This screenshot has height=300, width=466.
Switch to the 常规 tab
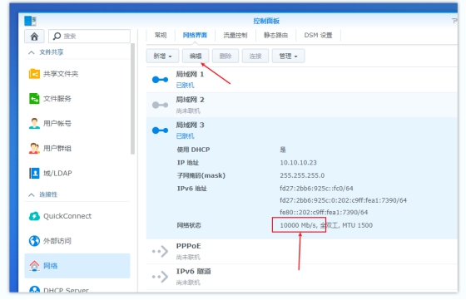coord(161,35)
